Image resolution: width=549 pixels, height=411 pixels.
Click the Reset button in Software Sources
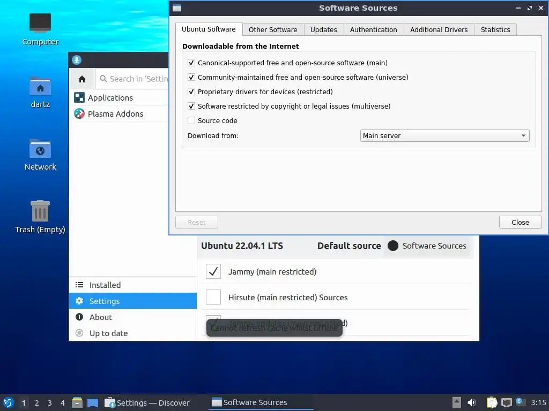[197, 222]
